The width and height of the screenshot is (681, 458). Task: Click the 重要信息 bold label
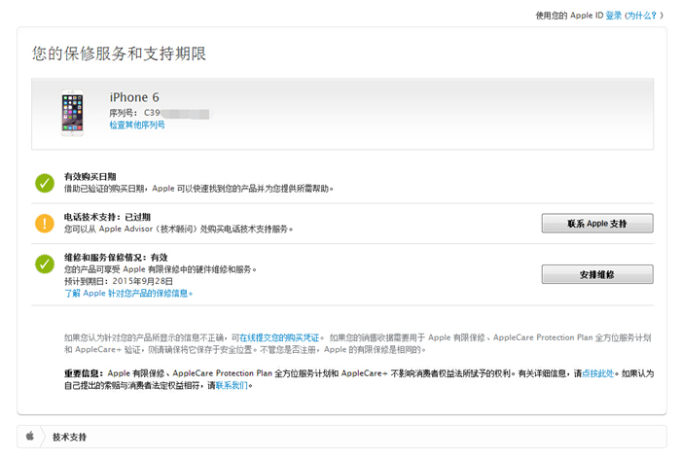coord(85,373)
